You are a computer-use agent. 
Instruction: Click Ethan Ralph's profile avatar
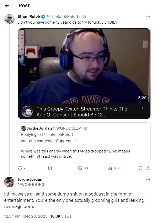pos(9,19)
